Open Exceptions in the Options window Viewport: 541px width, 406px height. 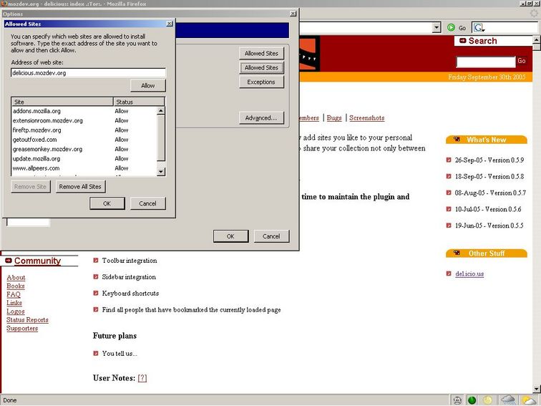[261, 82]
